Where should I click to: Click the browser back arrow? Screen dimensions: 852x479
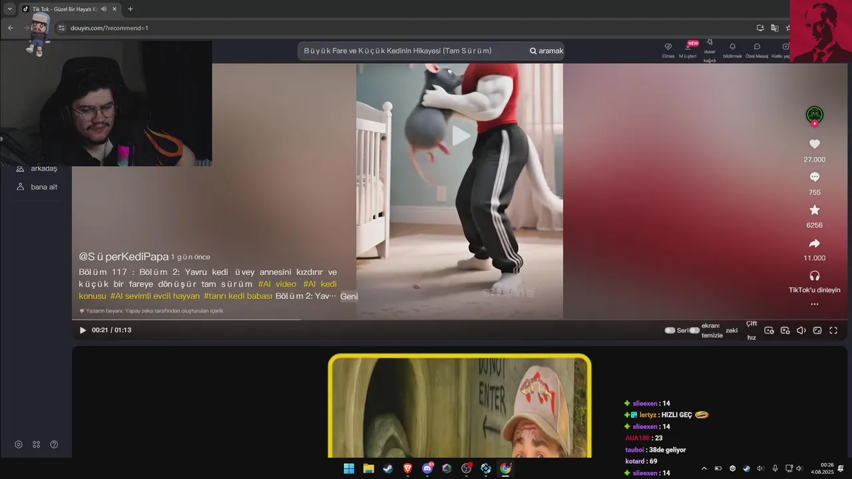coord(11,28)
